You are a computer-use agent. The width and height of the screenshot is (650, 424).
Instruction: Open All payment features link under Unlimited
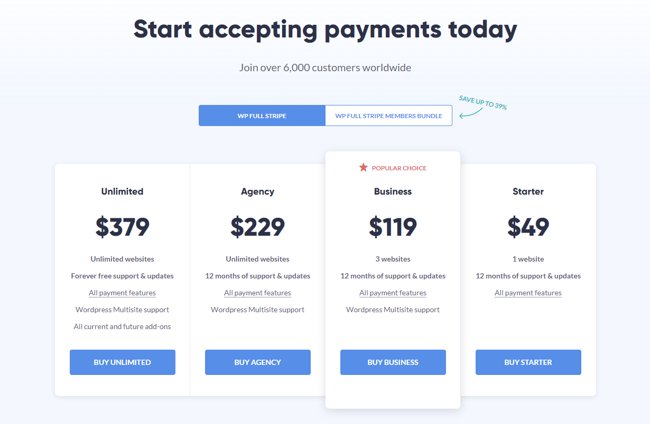(x=122, y=293)
